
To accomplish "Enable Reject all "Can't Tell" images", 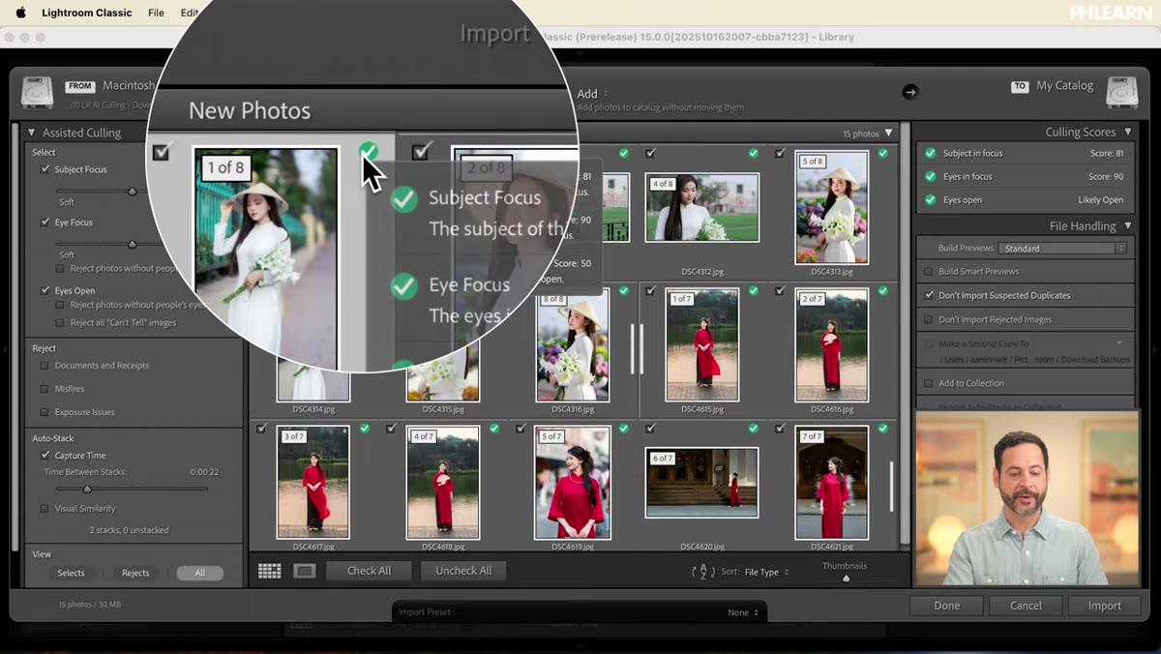I will click(x=60, y=322).
